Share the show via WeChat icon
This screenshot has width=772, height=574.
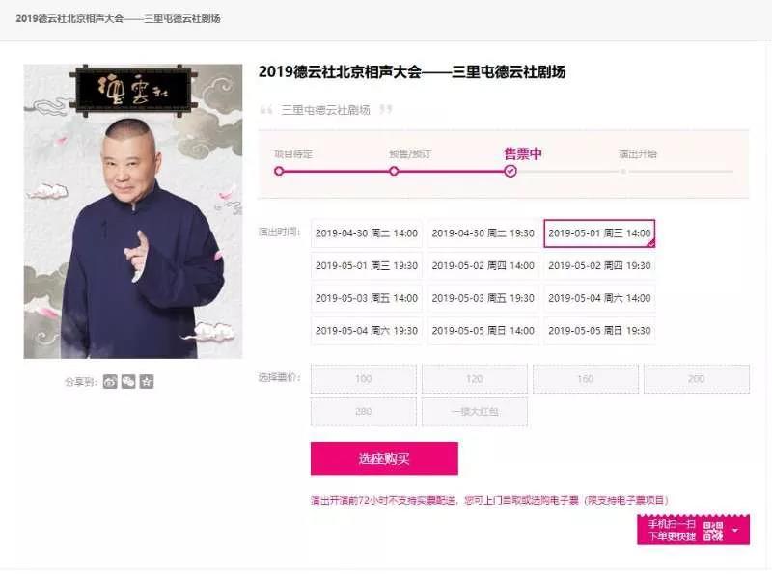click(x=128, y=381)
